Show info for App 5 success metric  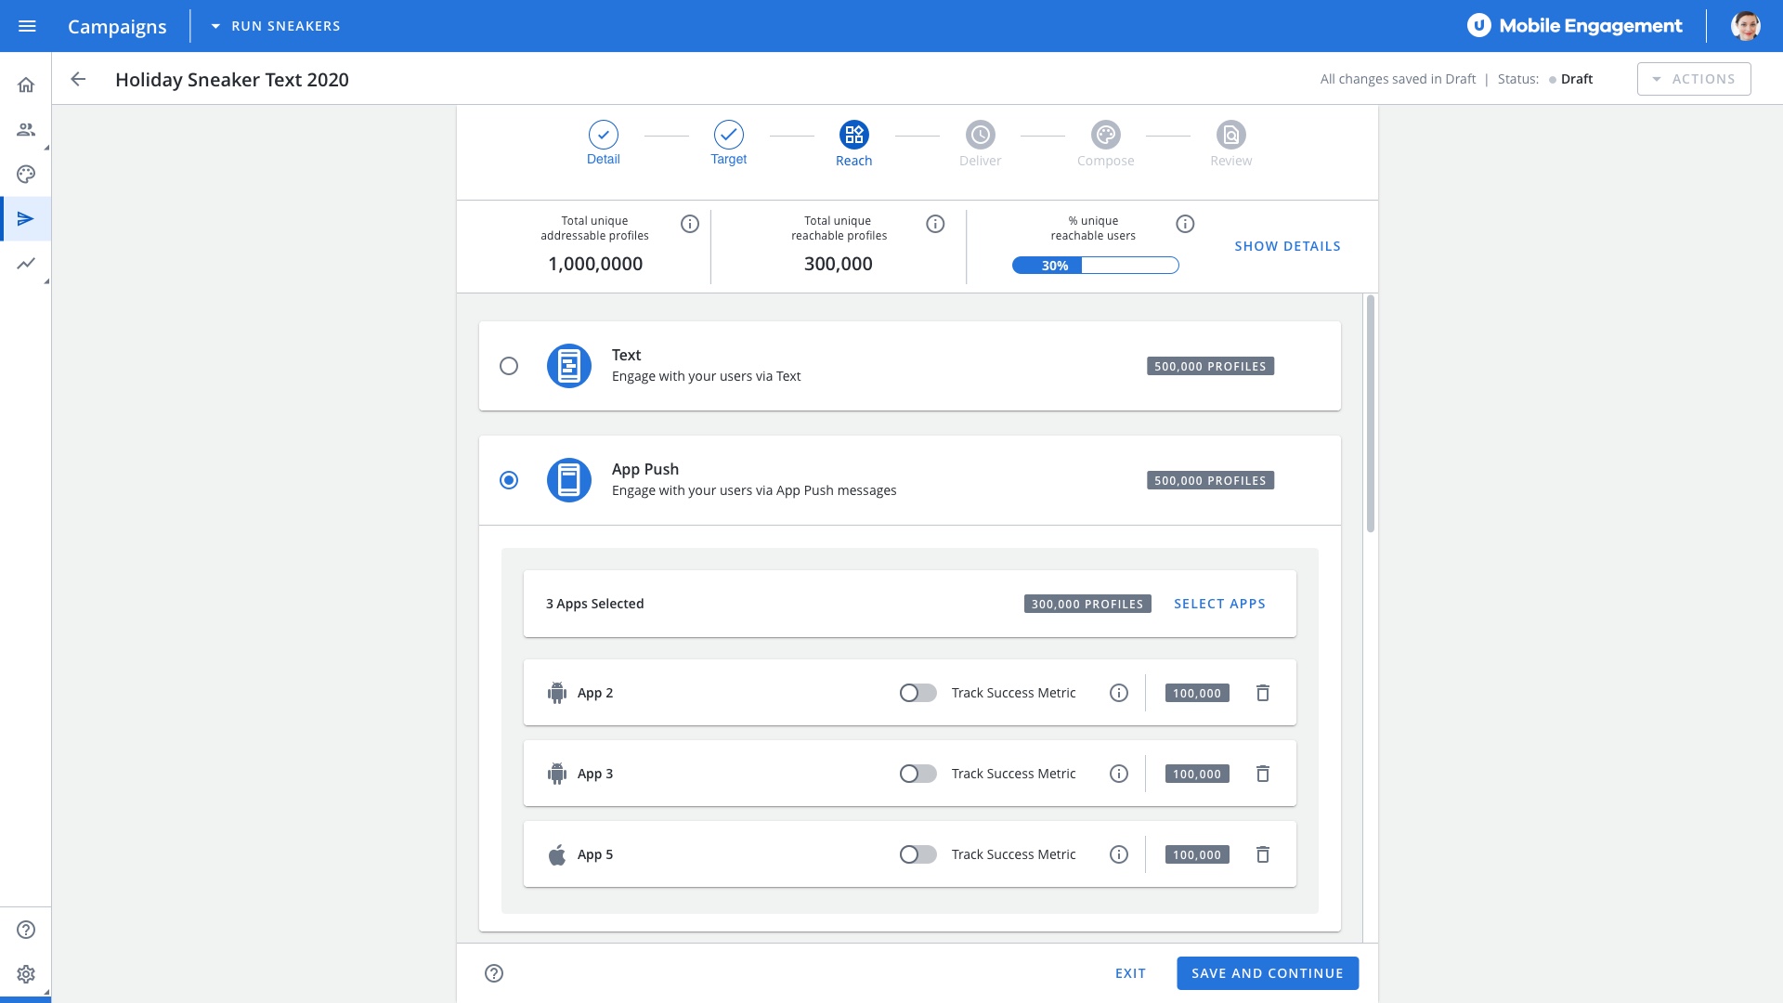(x=1119, y=854)
